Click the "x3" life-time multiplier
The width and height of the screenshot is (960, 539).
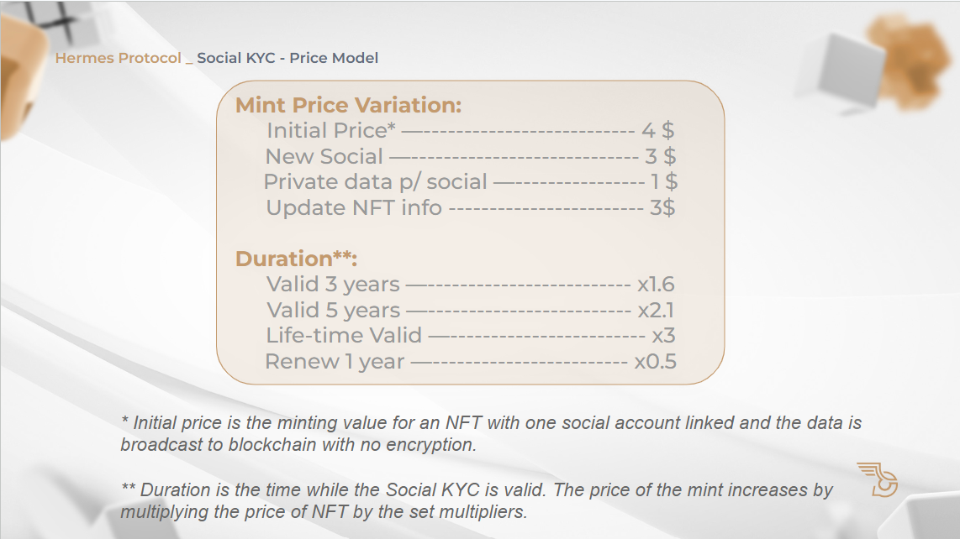pyautogui.click(x=663, y=335)
